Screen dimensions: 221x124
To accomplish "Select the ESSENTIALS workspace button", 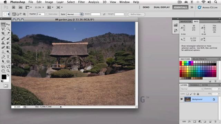I will (180, 7).
